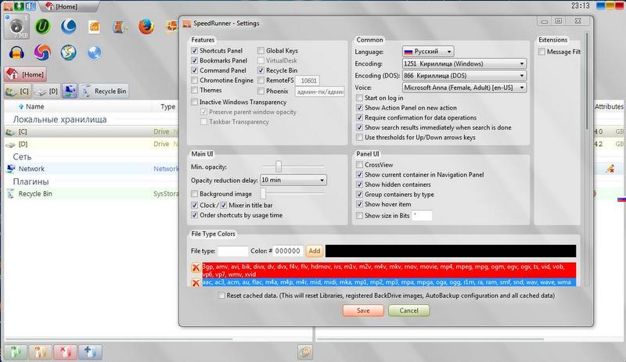This screenshot has height=362, width=626.
Task: Click the Min. opacity slider handle
Action: point(279,166)
